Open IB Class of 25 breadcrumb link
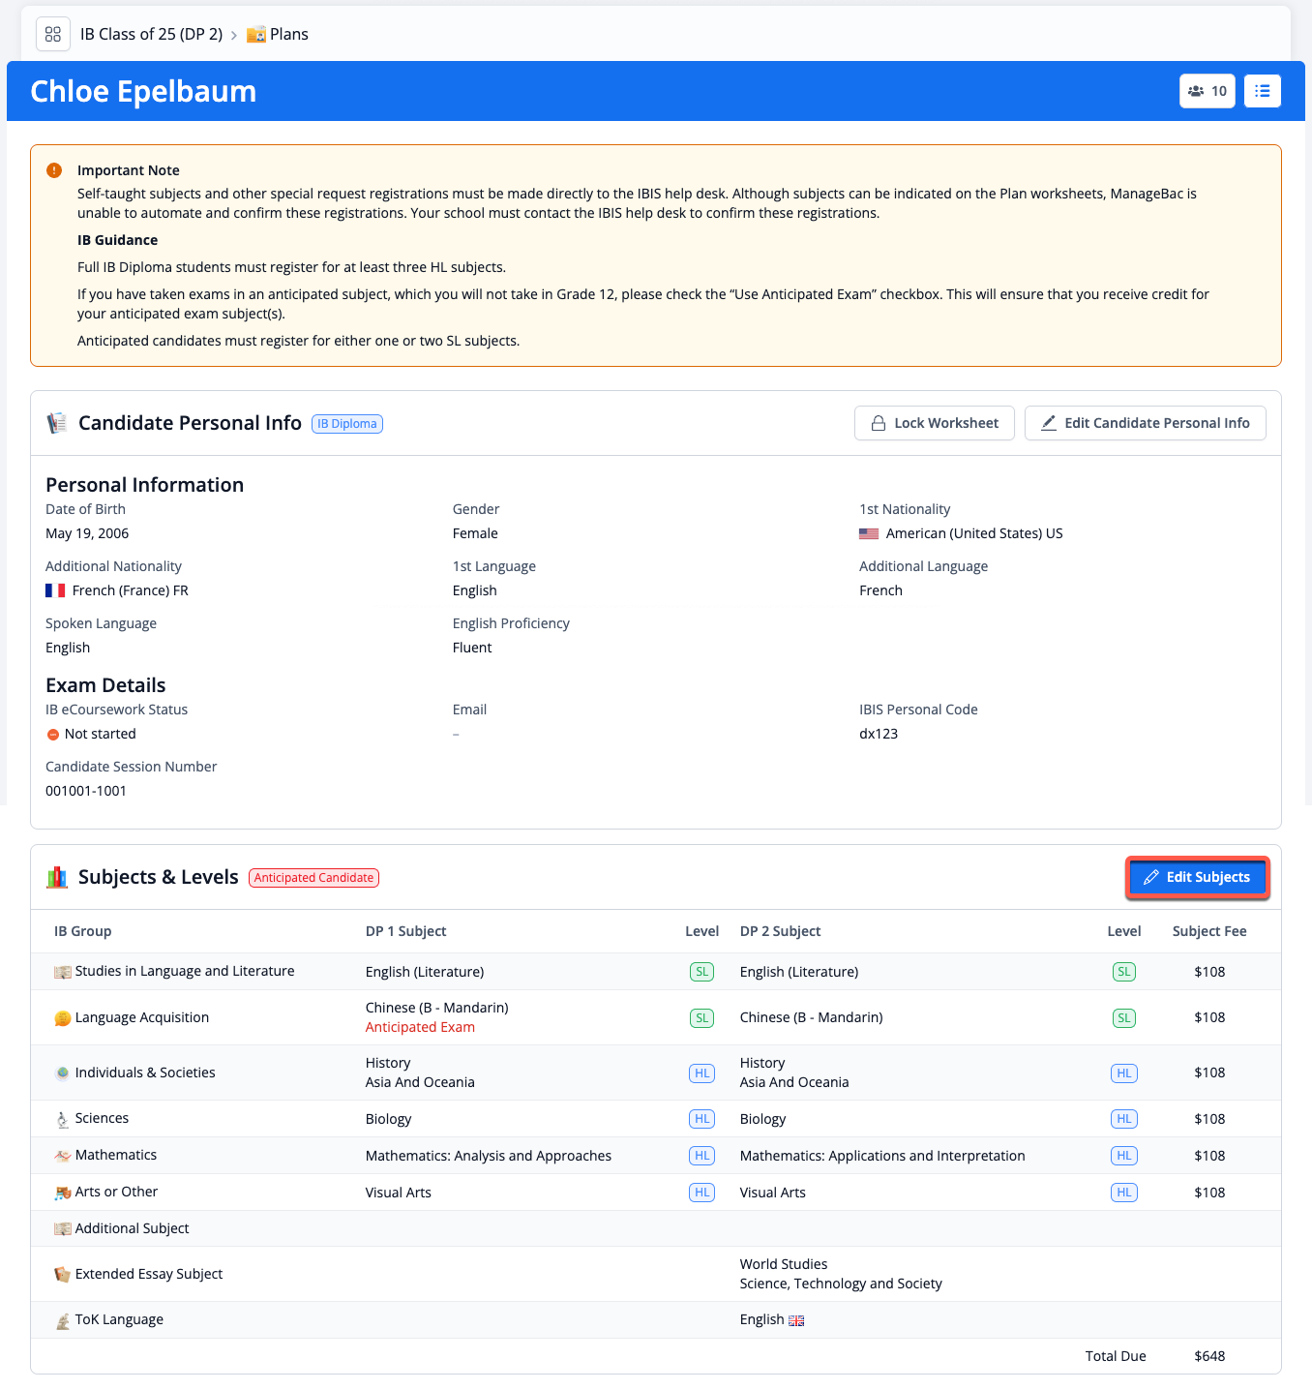 click(151, 34)
